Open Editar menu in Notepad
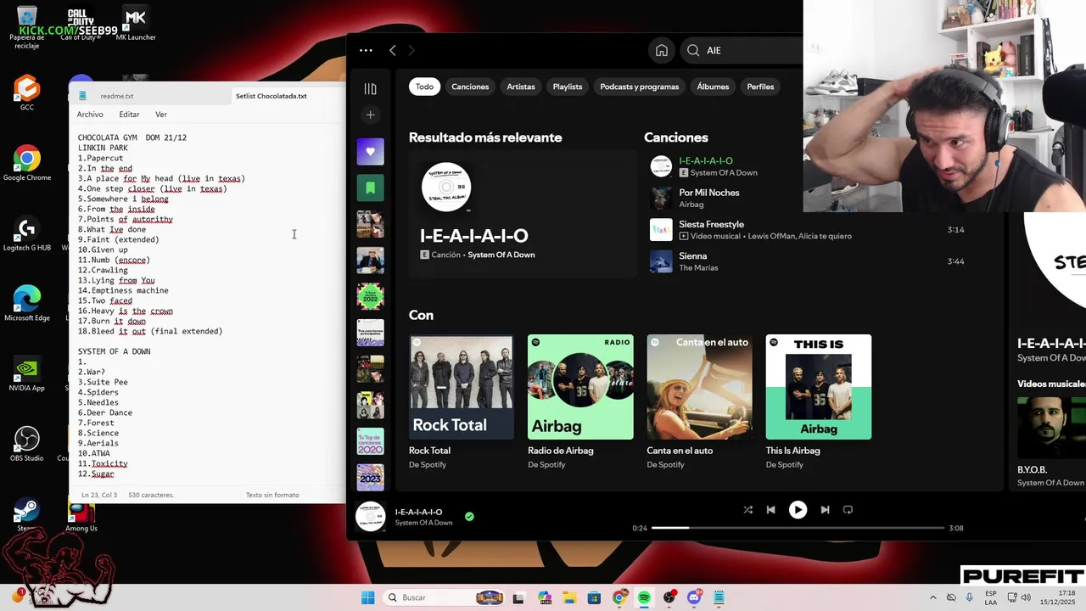The height and width of the screenshot is (611, 1086). click(129, 115)
